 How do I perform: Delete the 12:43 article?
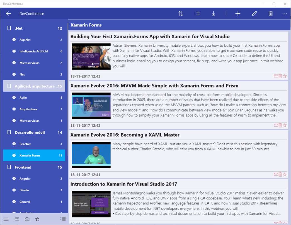(280, 76)
